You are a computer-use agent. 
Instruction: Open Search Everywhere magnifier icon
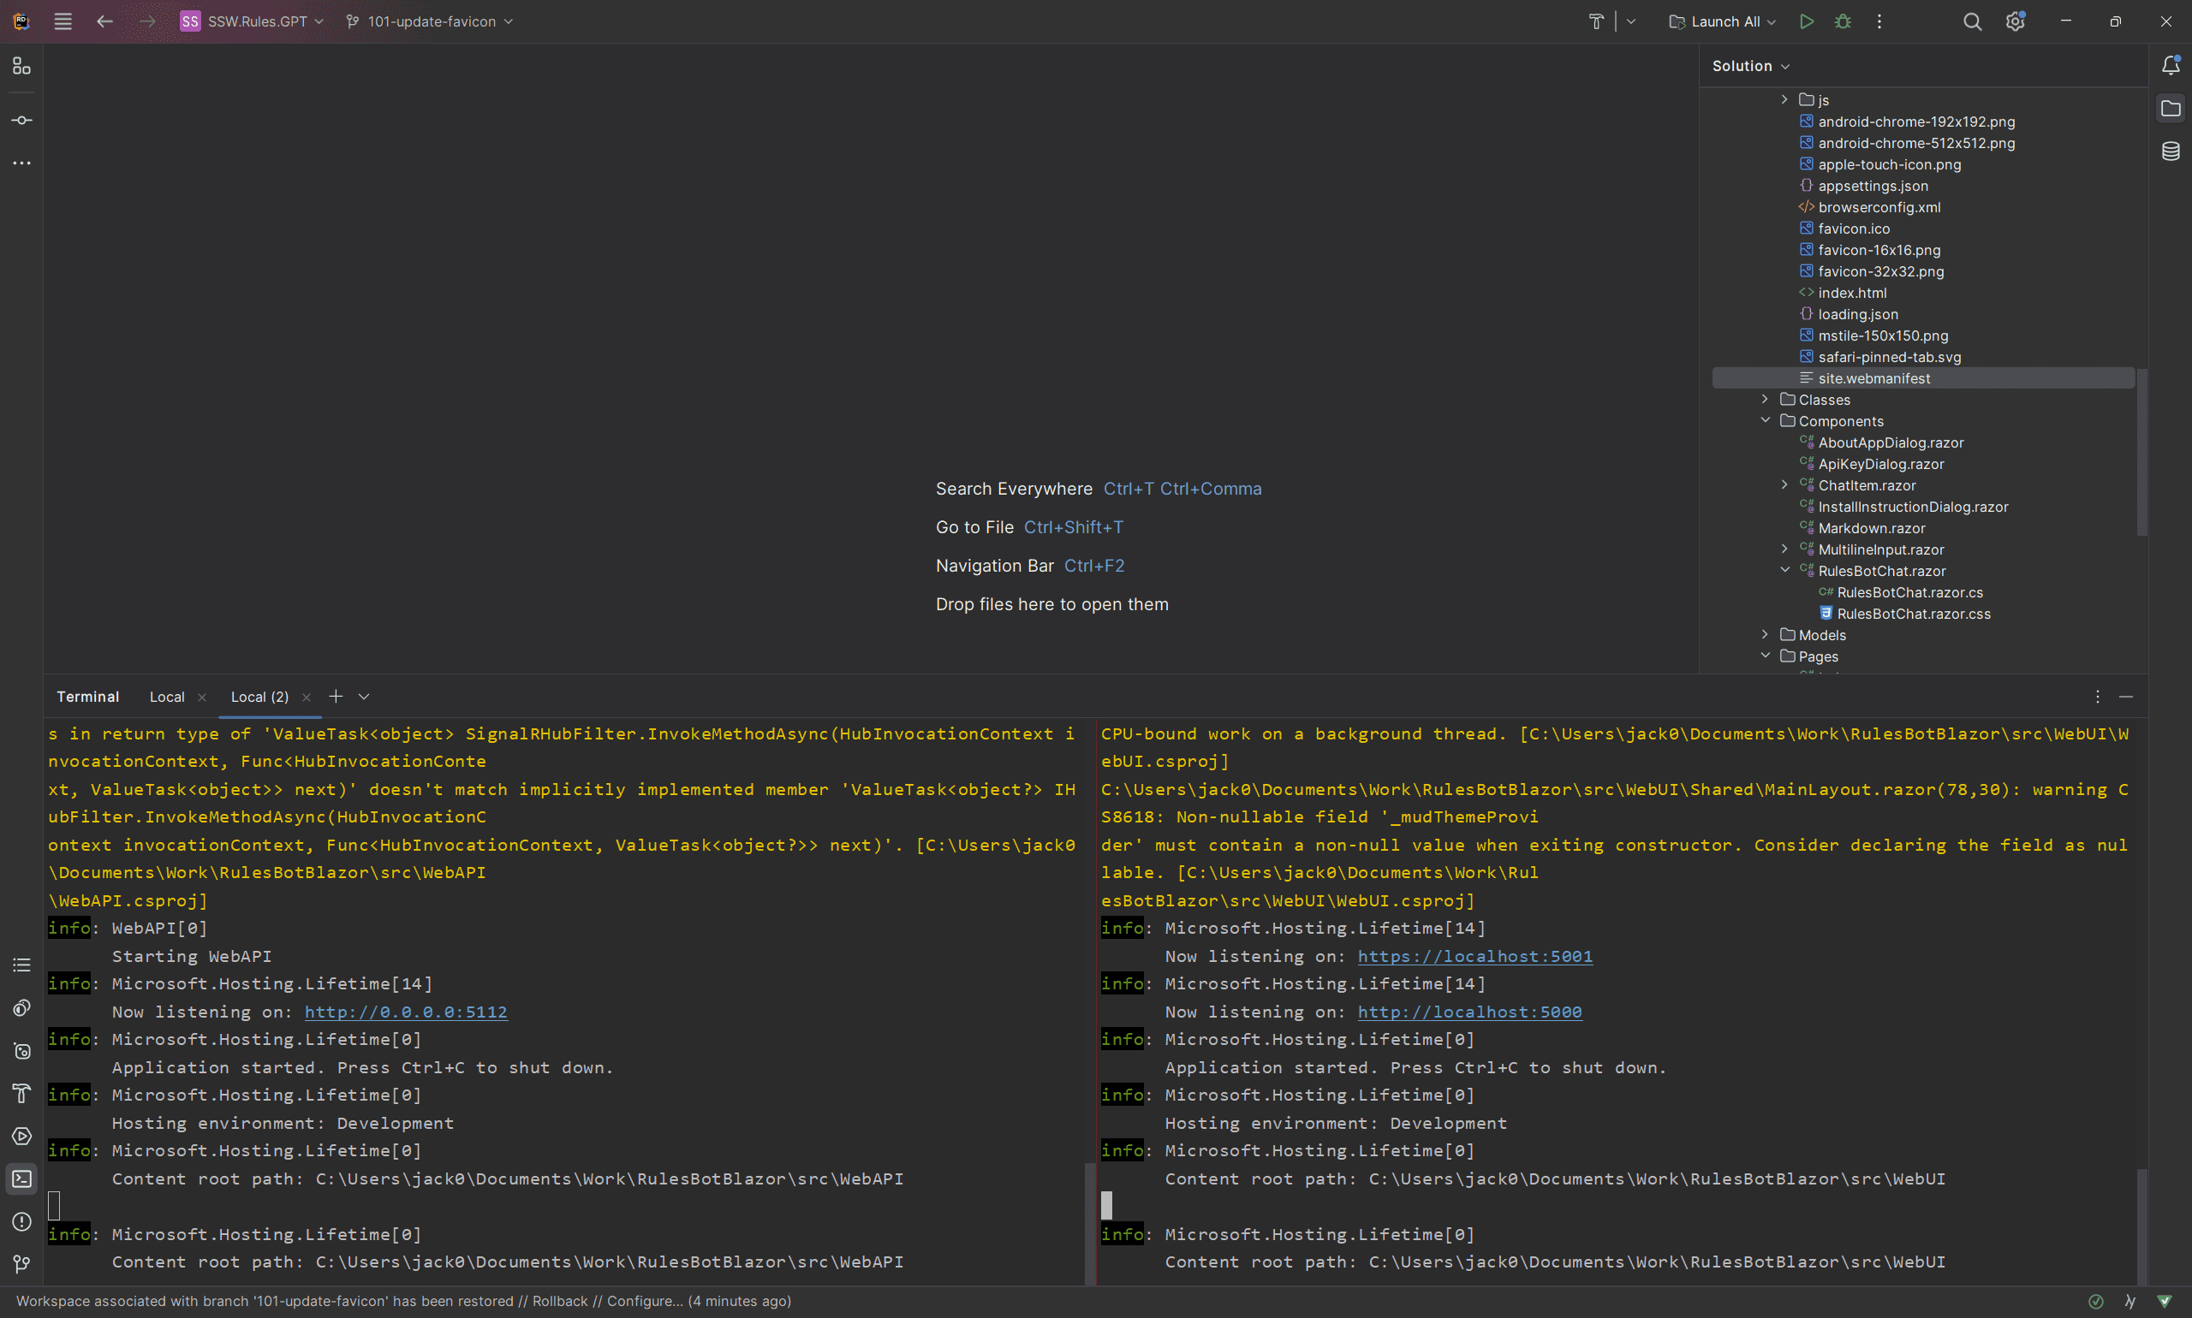pyautogui.click(x=1972, y=21)
